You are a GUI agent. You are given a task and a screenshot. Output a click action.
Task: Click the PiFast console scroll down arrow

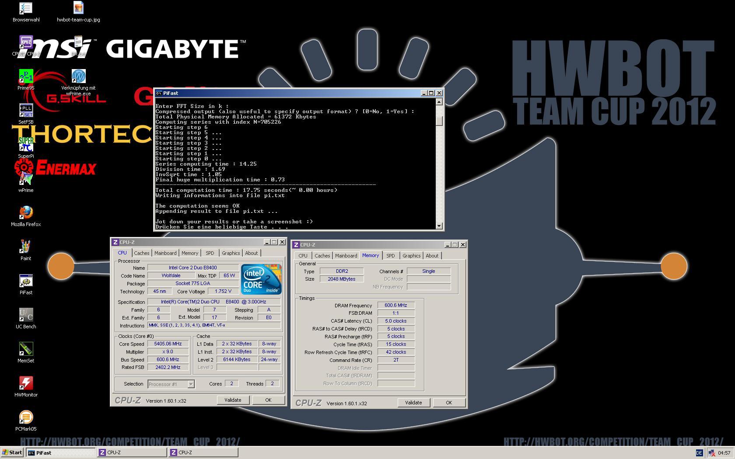pos(439,226)
